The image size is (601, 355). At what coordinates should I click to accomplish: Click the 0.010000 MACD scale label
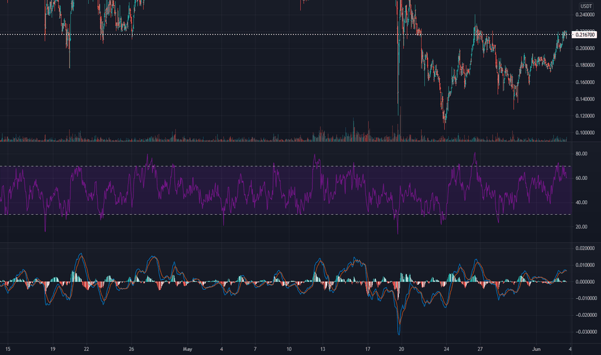pyautogui.click(x=586, y=265)
